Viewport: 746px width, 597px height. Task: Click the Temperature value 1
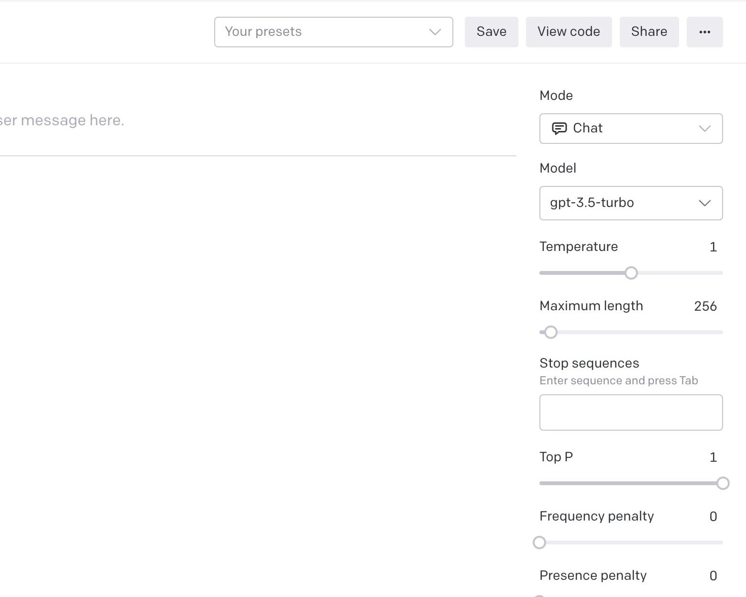[713, 247]
